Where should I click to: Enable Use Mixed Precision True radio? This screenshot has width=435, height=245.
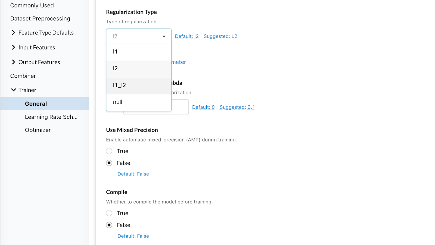coord(109,151)
